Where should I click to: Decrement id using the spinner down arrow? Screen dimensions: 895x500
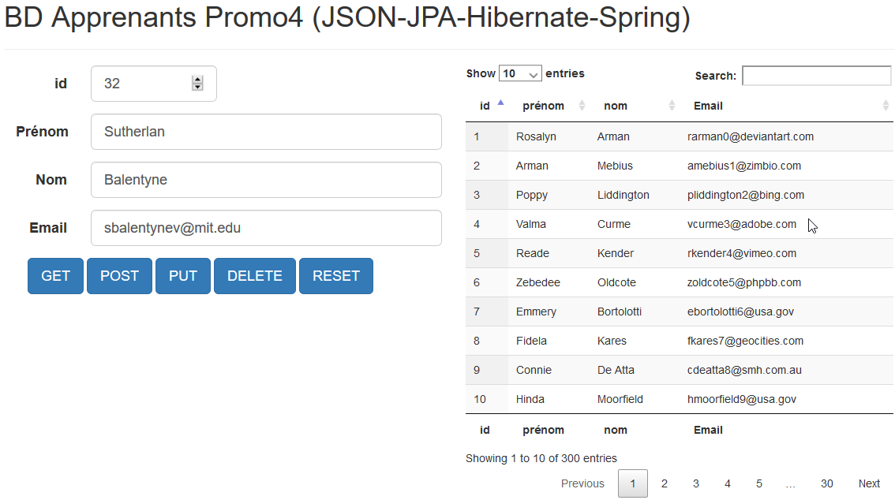pyautogui.click(x=197, y=88)
